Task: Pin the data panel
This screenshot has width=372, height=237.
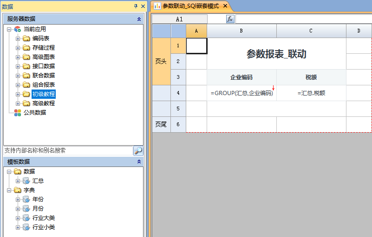Action: (136, 6)
